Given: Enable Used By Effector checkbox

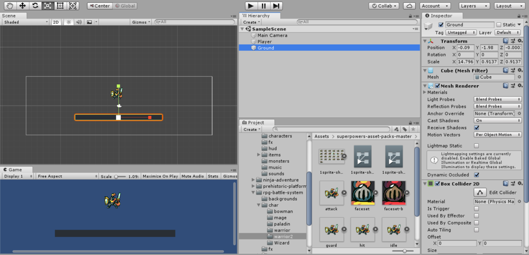Looking at the screenshot, I should point(476,216).
